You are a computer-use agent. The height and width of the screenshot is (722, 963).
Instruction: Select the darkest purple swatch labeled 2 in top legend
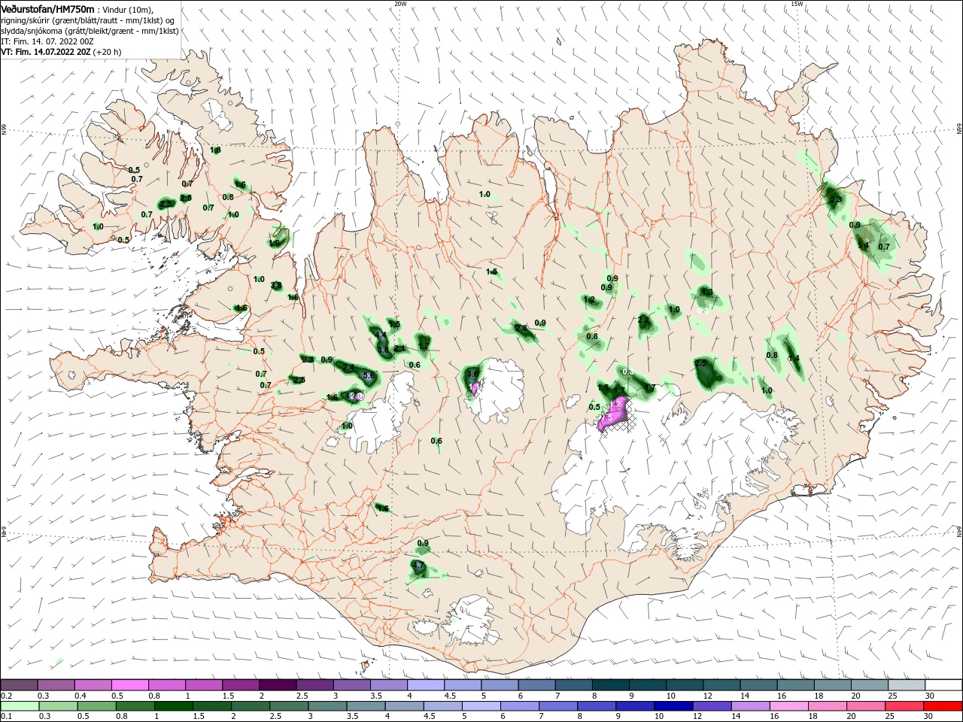[x=278, y=685]
